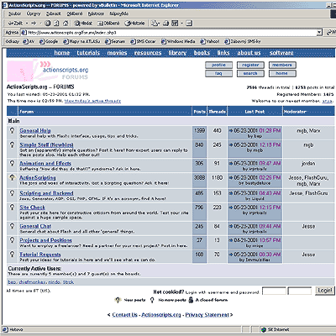The image size is (336, 336).
Task: Open the Mail icon dropdown arrow
Action: click(x=159, y=24)
